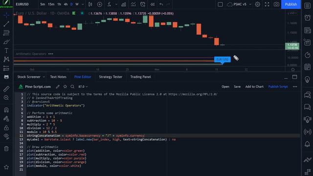Click Add to Chart

254,87
